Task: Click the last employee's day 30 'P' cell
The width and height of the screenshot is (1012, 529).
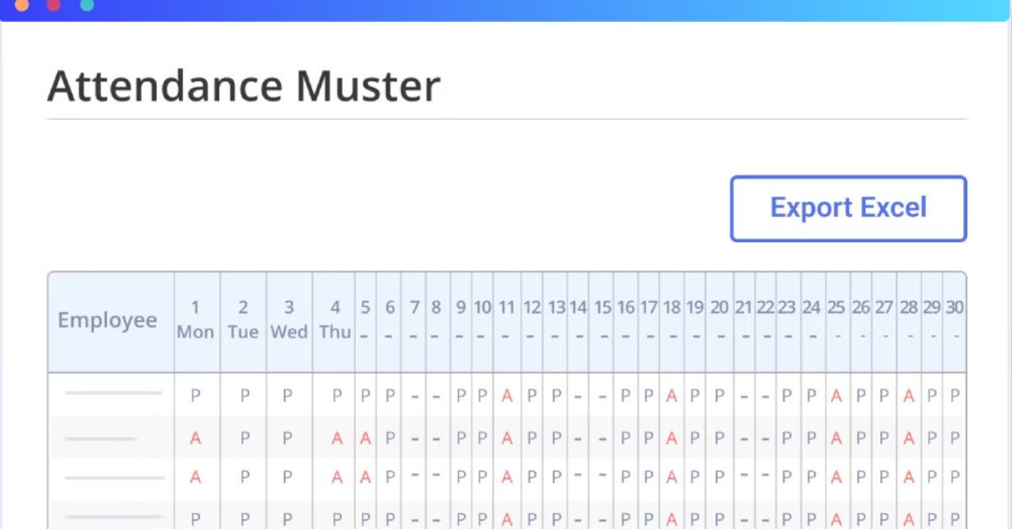Action: [x=956, y=517]
